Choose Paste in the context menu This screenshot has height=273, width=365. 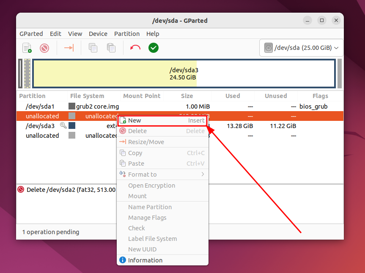pos(162,164)
